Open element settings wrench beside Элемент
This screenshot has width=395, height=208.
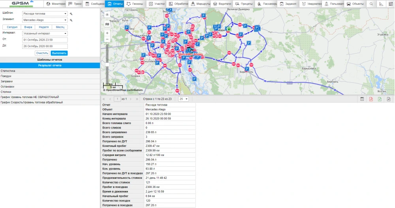click(71, 20)
